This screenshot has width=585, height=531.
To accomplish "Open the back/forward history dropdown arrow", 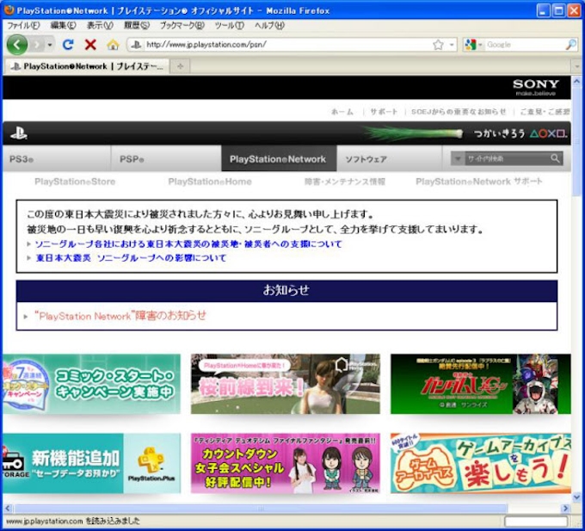I will pos(50,45).
